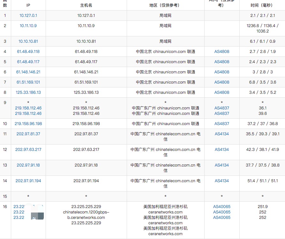Follow the 202.97.91.18 IP link
Image resolution: width=285 pixels, height=239 pixels.
click(28, 165)
